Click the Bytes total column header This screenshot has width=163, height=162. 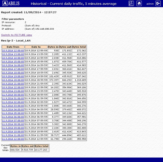pos(79,47)
